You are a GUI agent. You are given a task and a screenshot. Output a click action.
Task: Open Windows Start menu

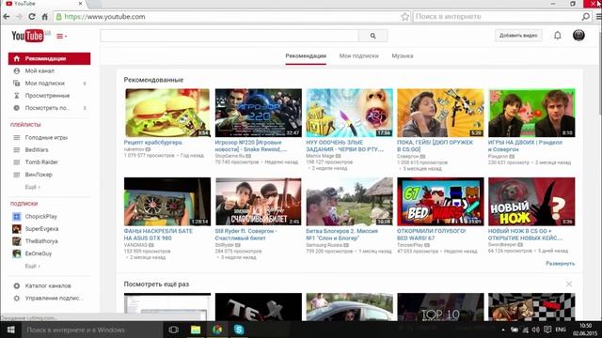11,330
